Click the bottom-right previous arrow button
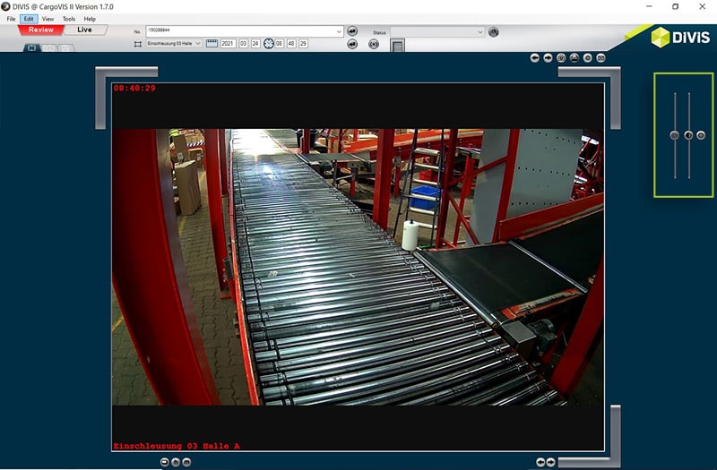This screenshot has height=470, width=717. (x=540, y=462)
